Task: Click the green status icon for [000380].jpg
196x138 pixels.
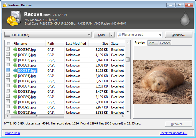Action: tap(15, 50)
